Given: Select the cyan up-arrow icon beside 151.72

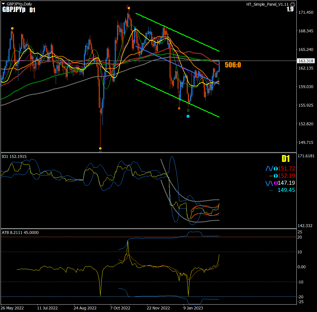Looking at the screenshot, I should 276,169.
